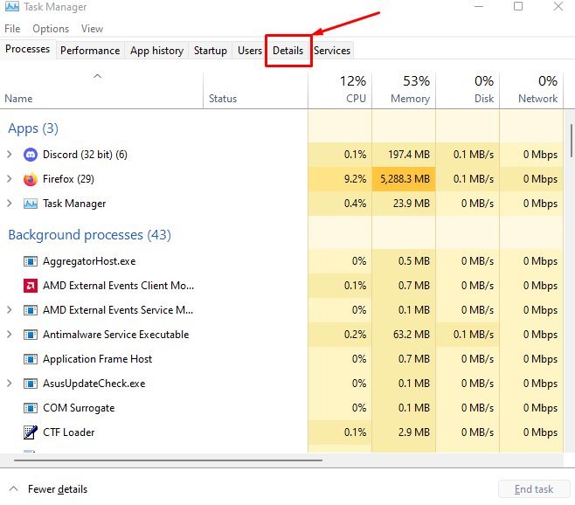
Task: Click the Discord app icon
Action: [x=30, y=155]
